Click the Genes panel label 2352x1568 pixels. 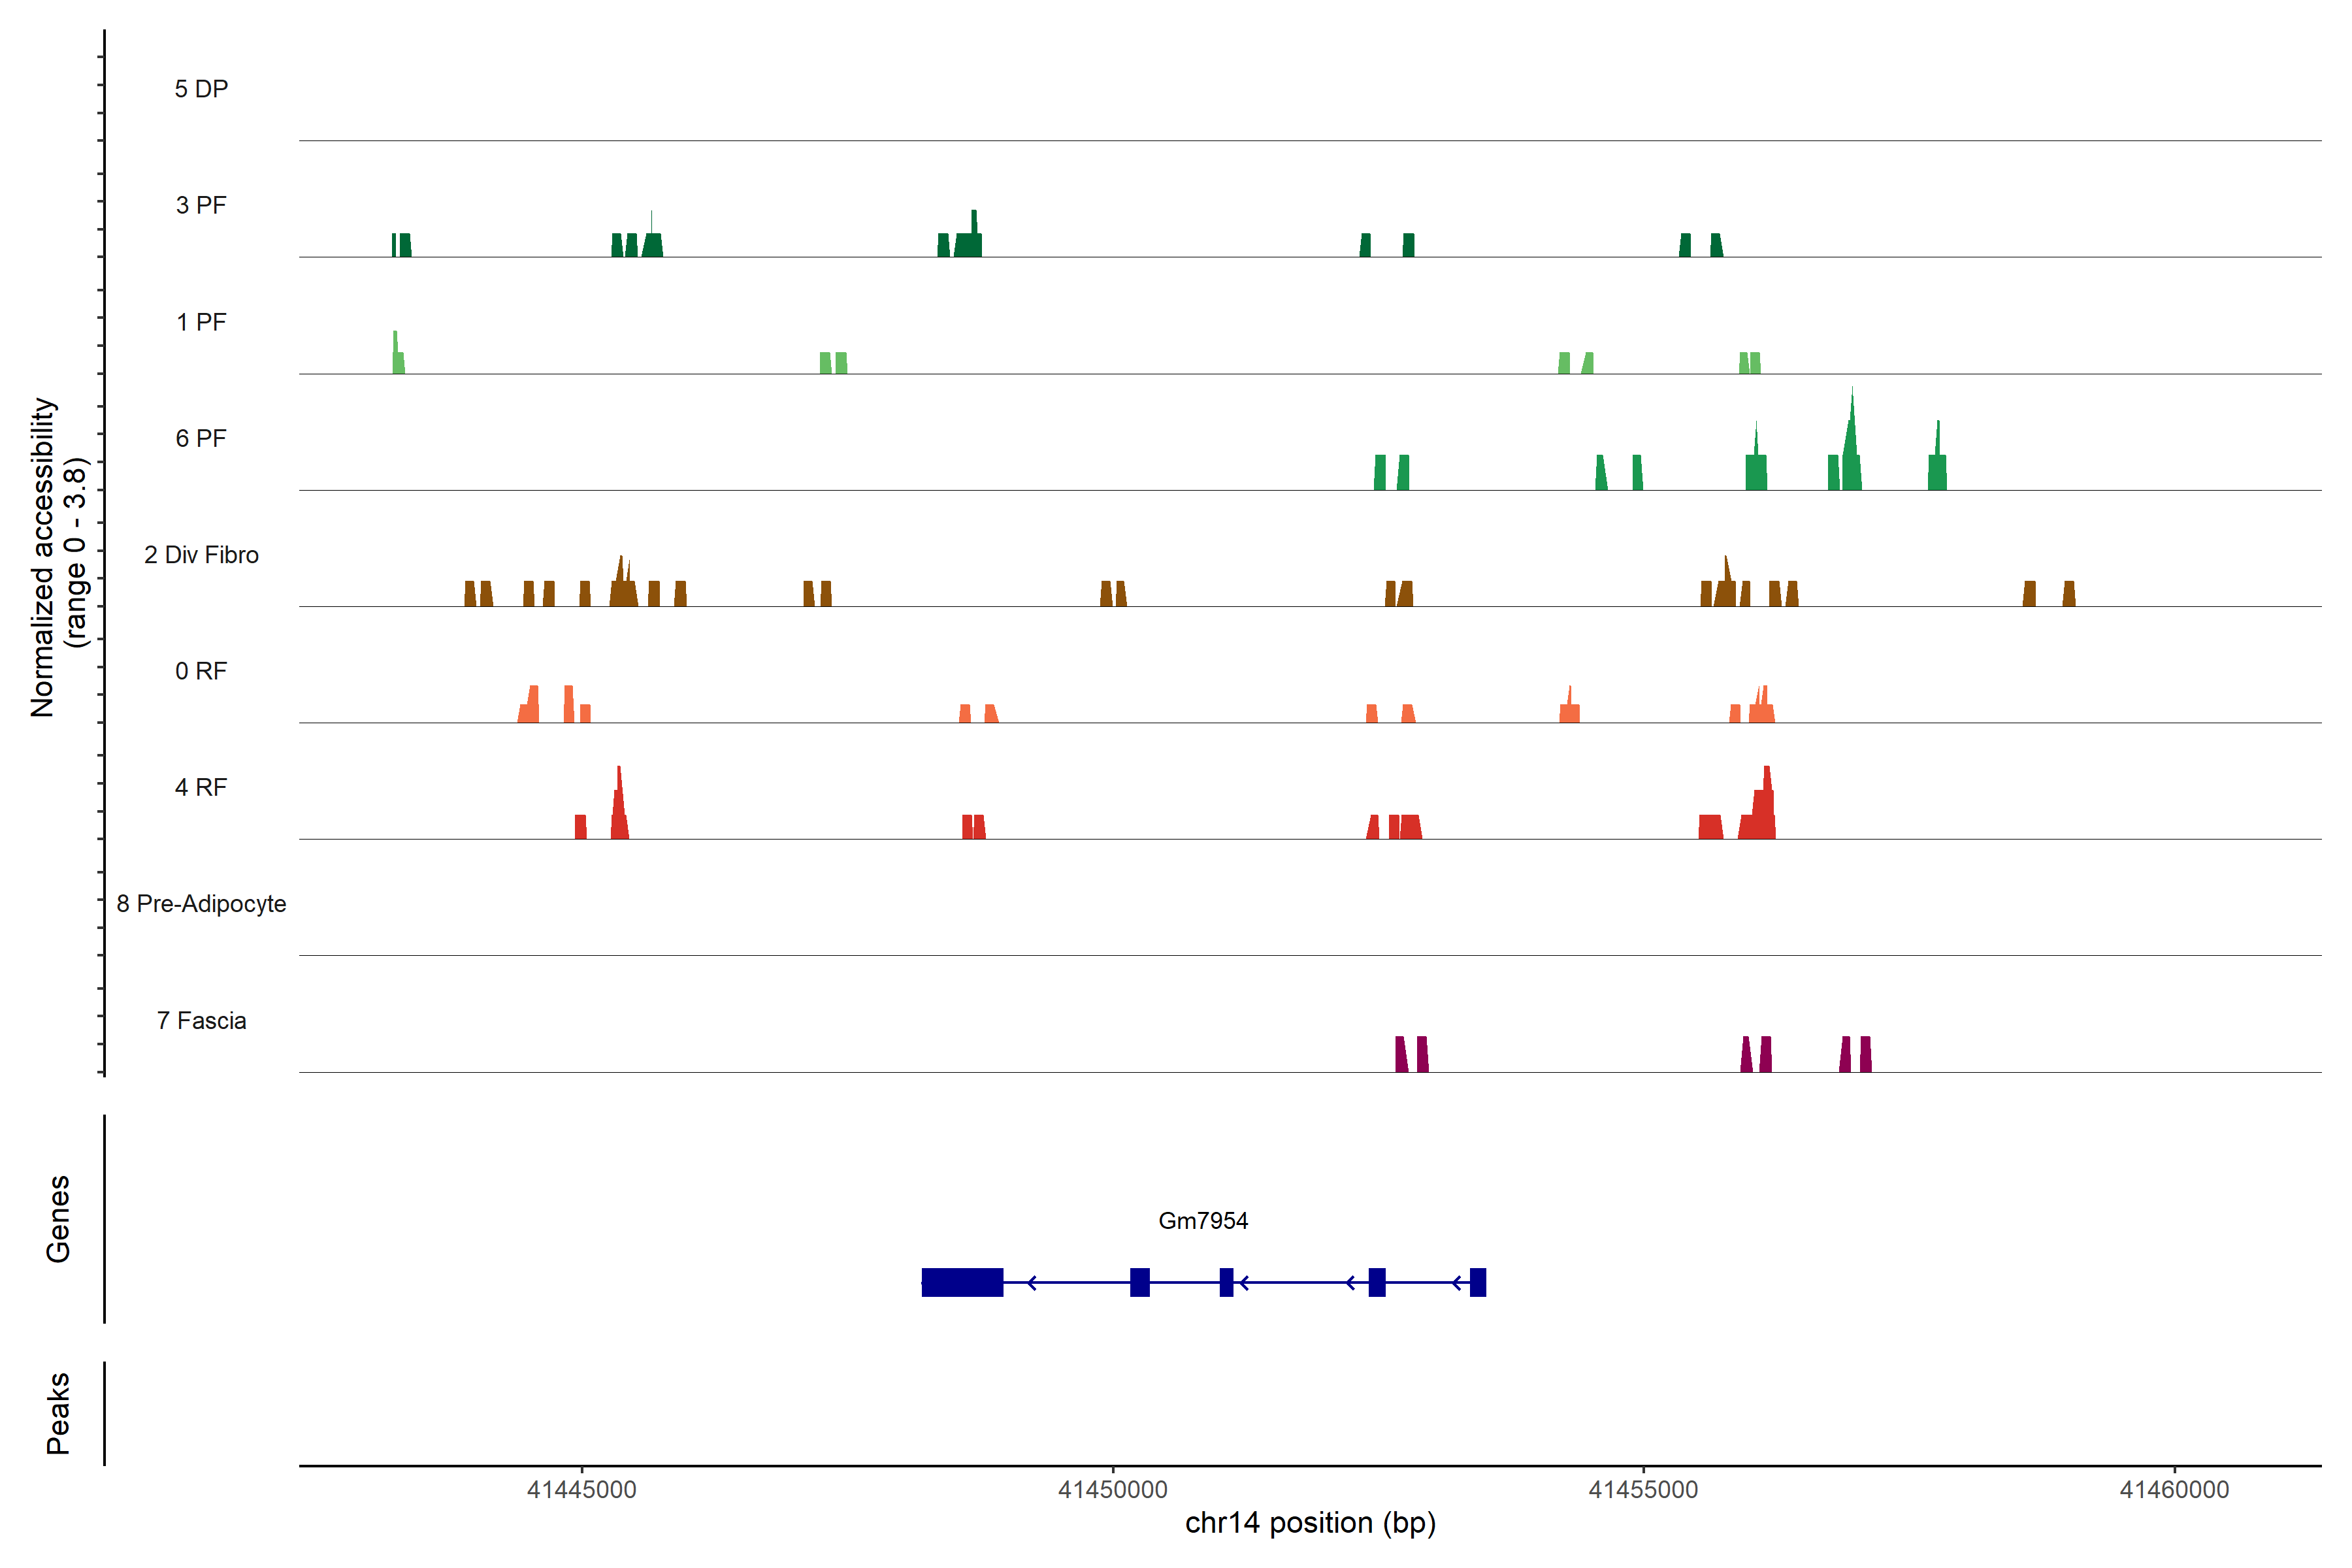coord(58,1218)
